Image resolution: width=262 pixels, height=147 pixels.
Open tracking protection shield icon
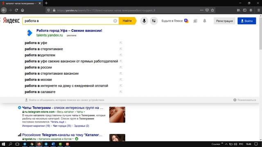48,10
